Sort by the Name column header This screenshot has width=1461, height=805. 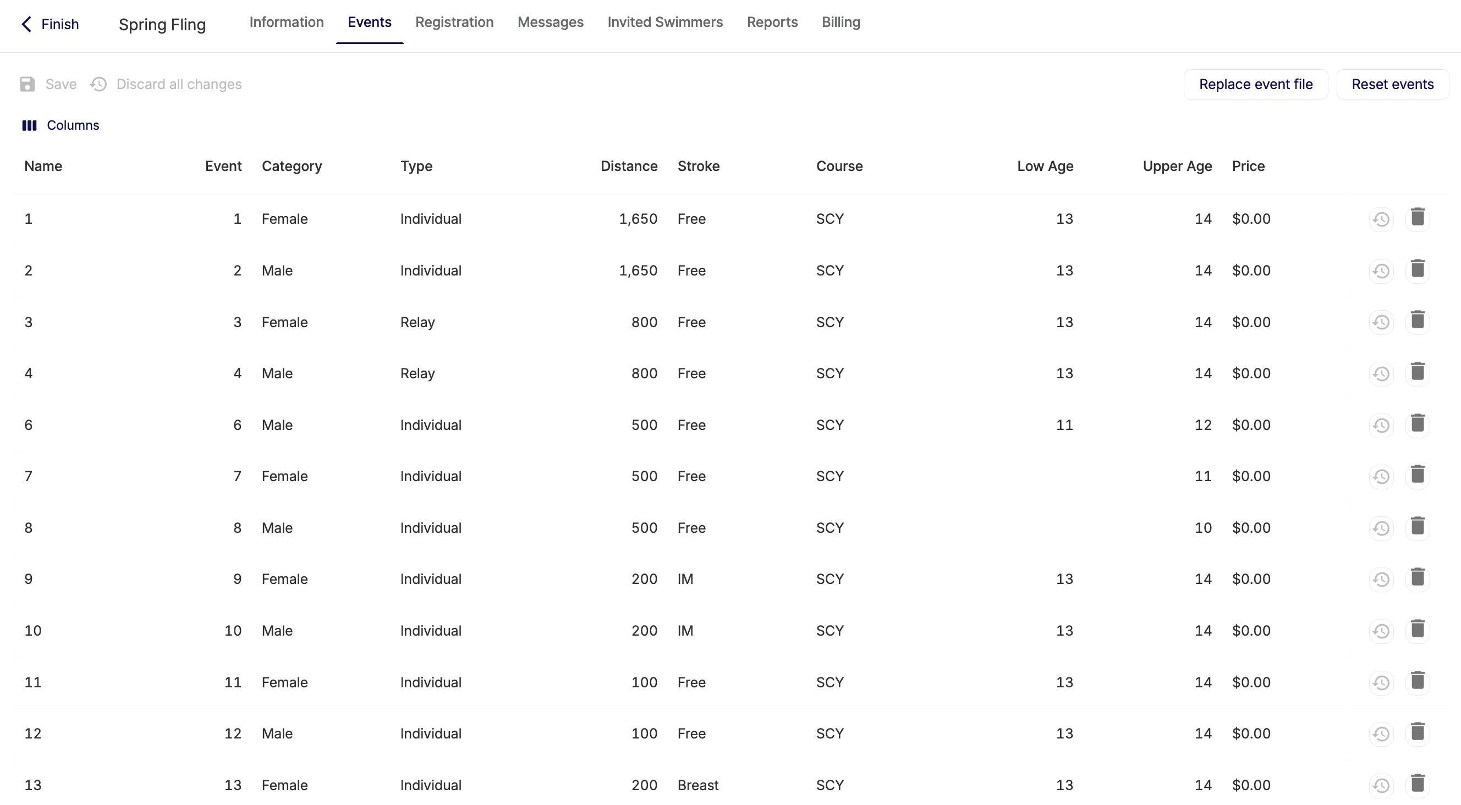[43, 166]
